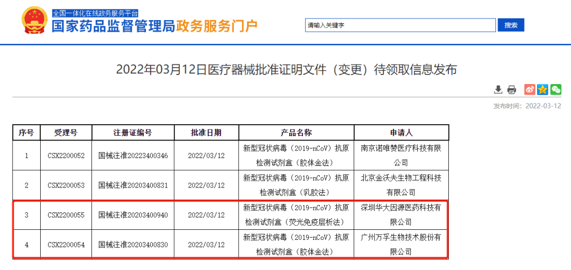The image size is (571, 270).
Task: Click product name with 乳胶法
Action: pyautogui.click(x=296, y=185)
